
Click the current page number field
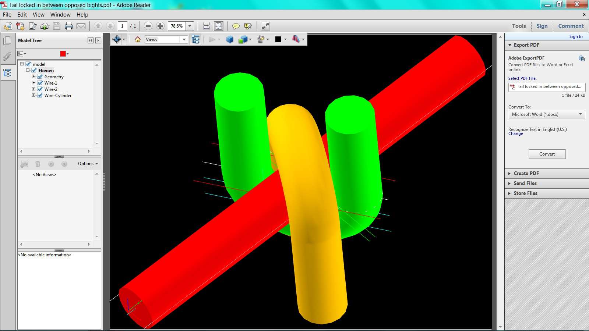point(123,26)
